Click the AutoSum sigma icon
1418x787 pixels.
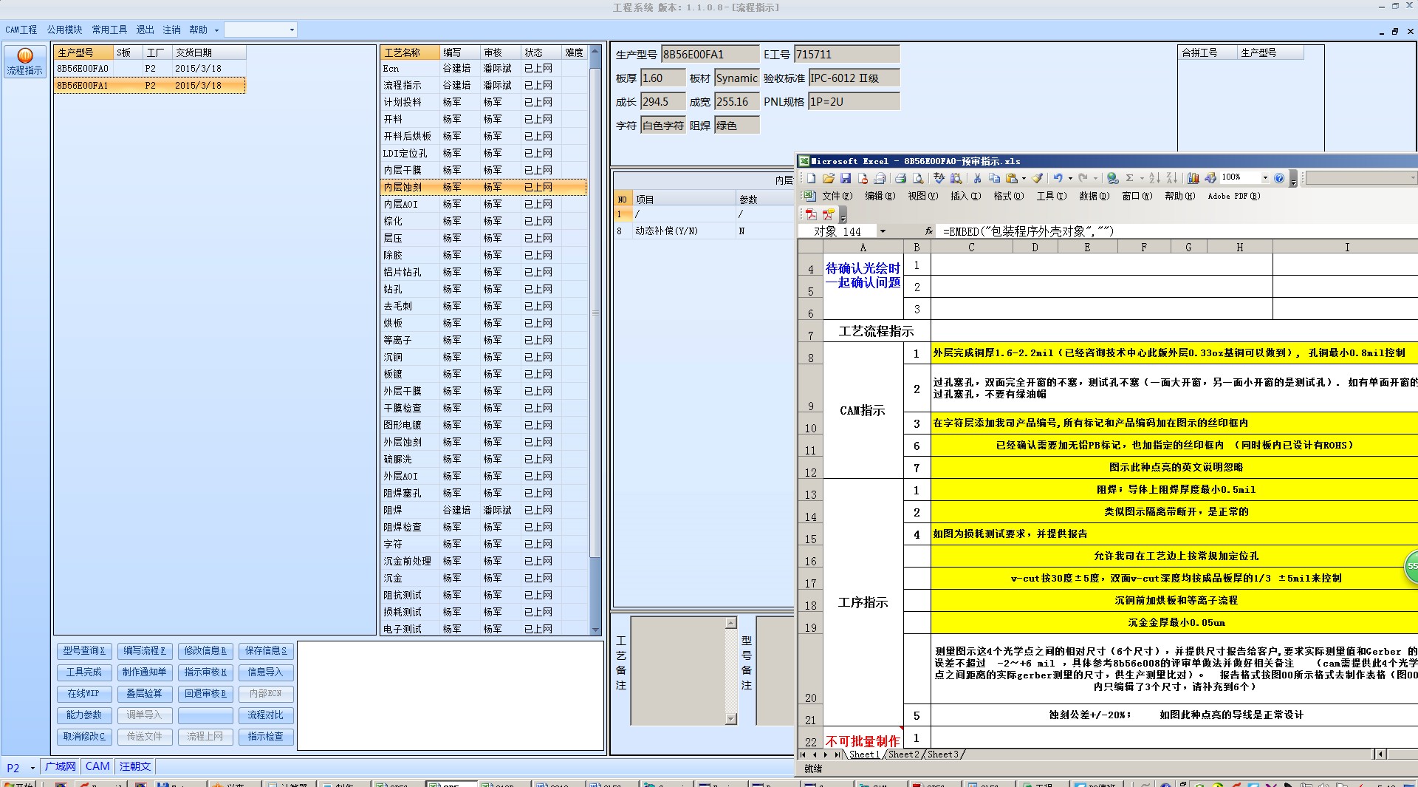[1129, 178]
